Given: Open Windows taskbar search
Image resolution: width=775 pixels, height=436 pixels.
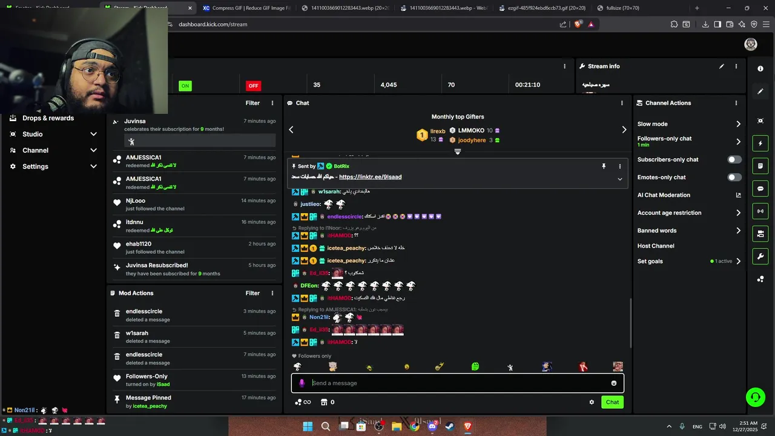Looking at the screenshot, I should 325,426.
